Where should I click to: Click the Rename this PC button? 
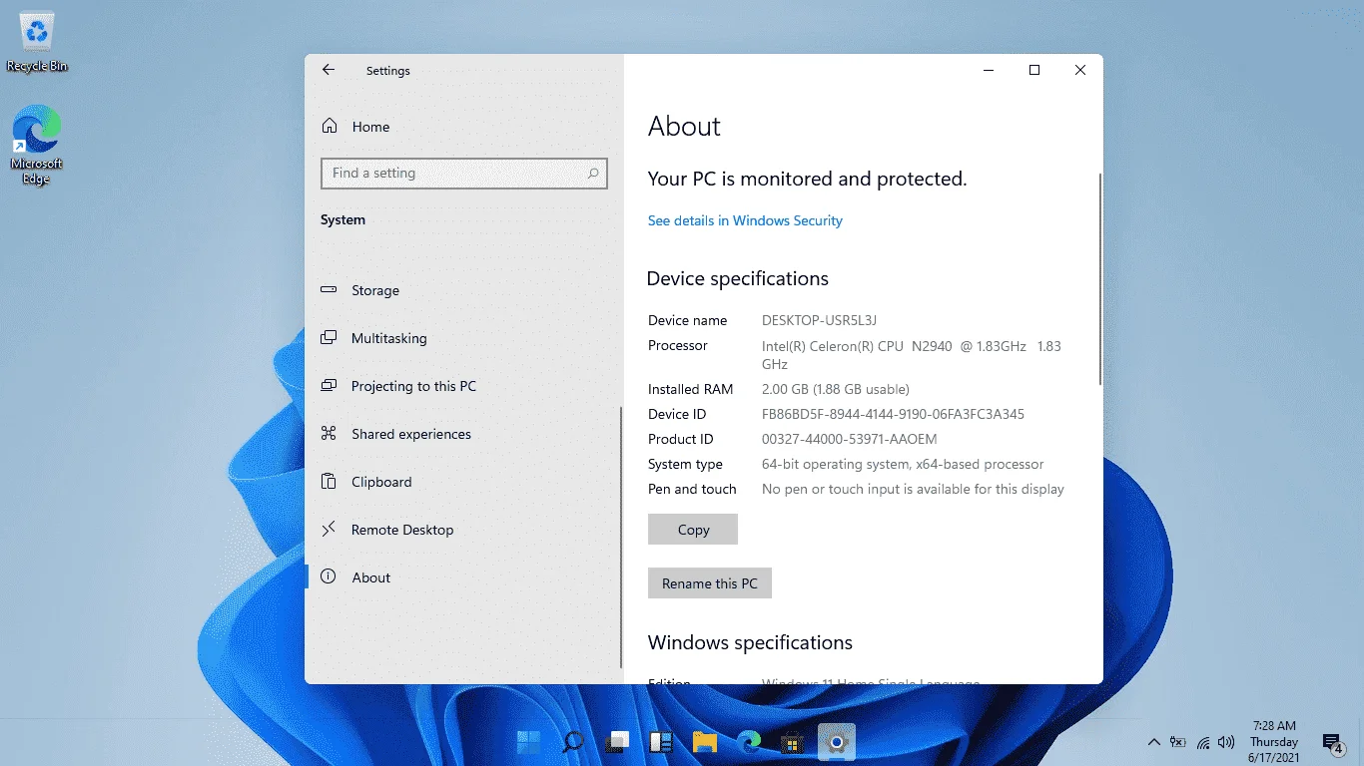coord(710,583)
